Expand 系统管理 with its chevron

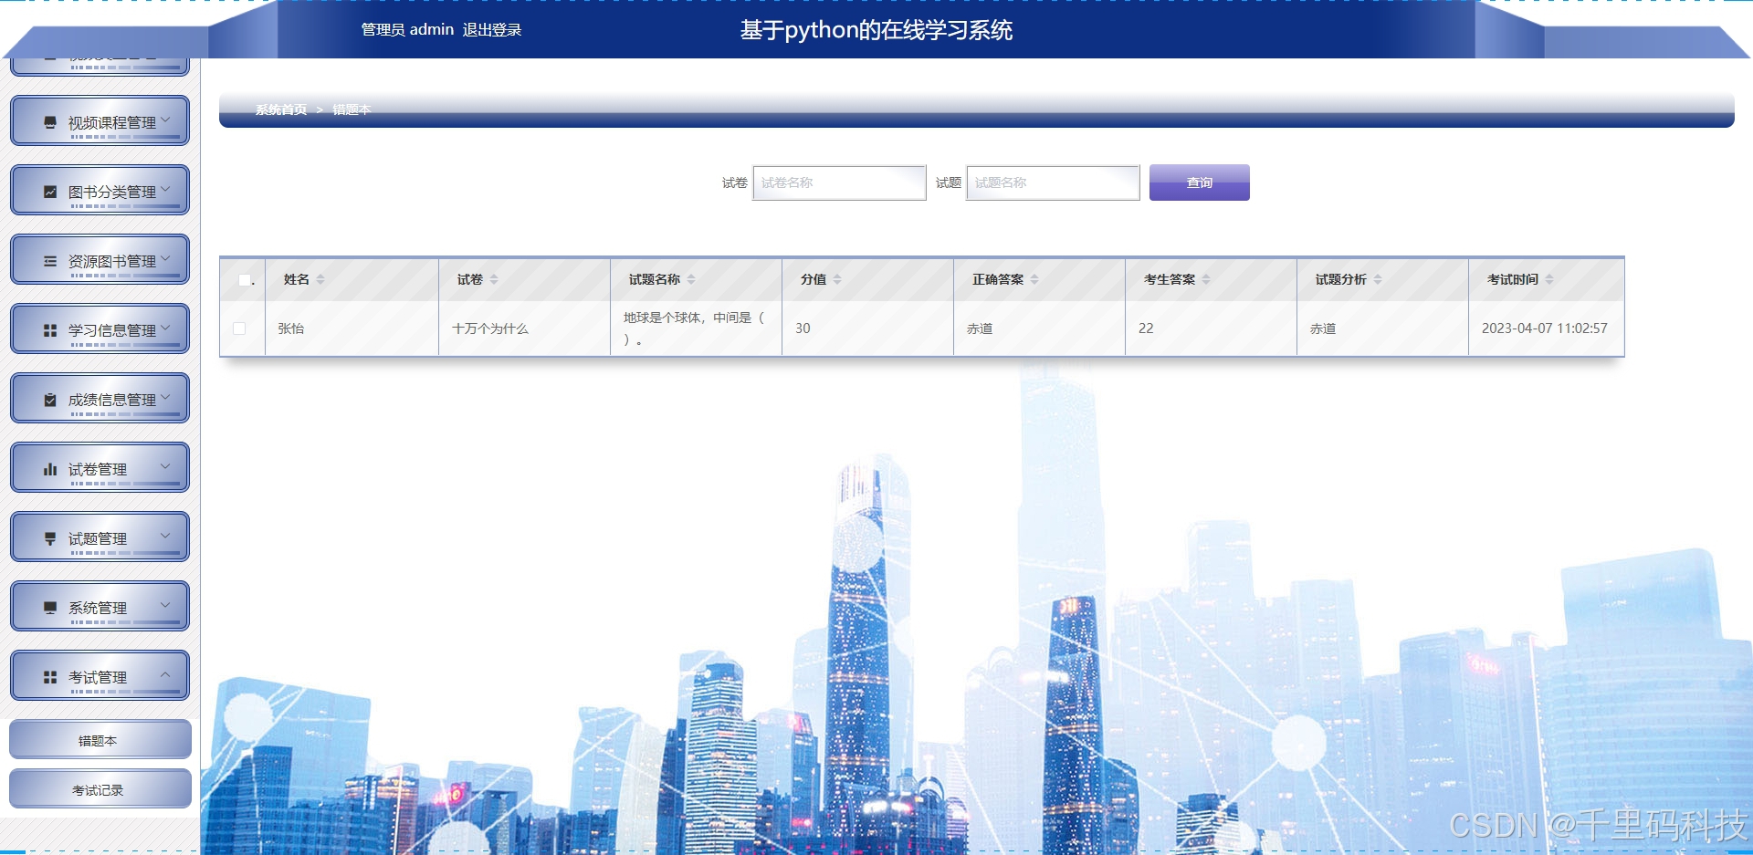165,605
